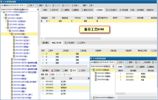Open the 技术文件 tab in main window

[54, 10]
